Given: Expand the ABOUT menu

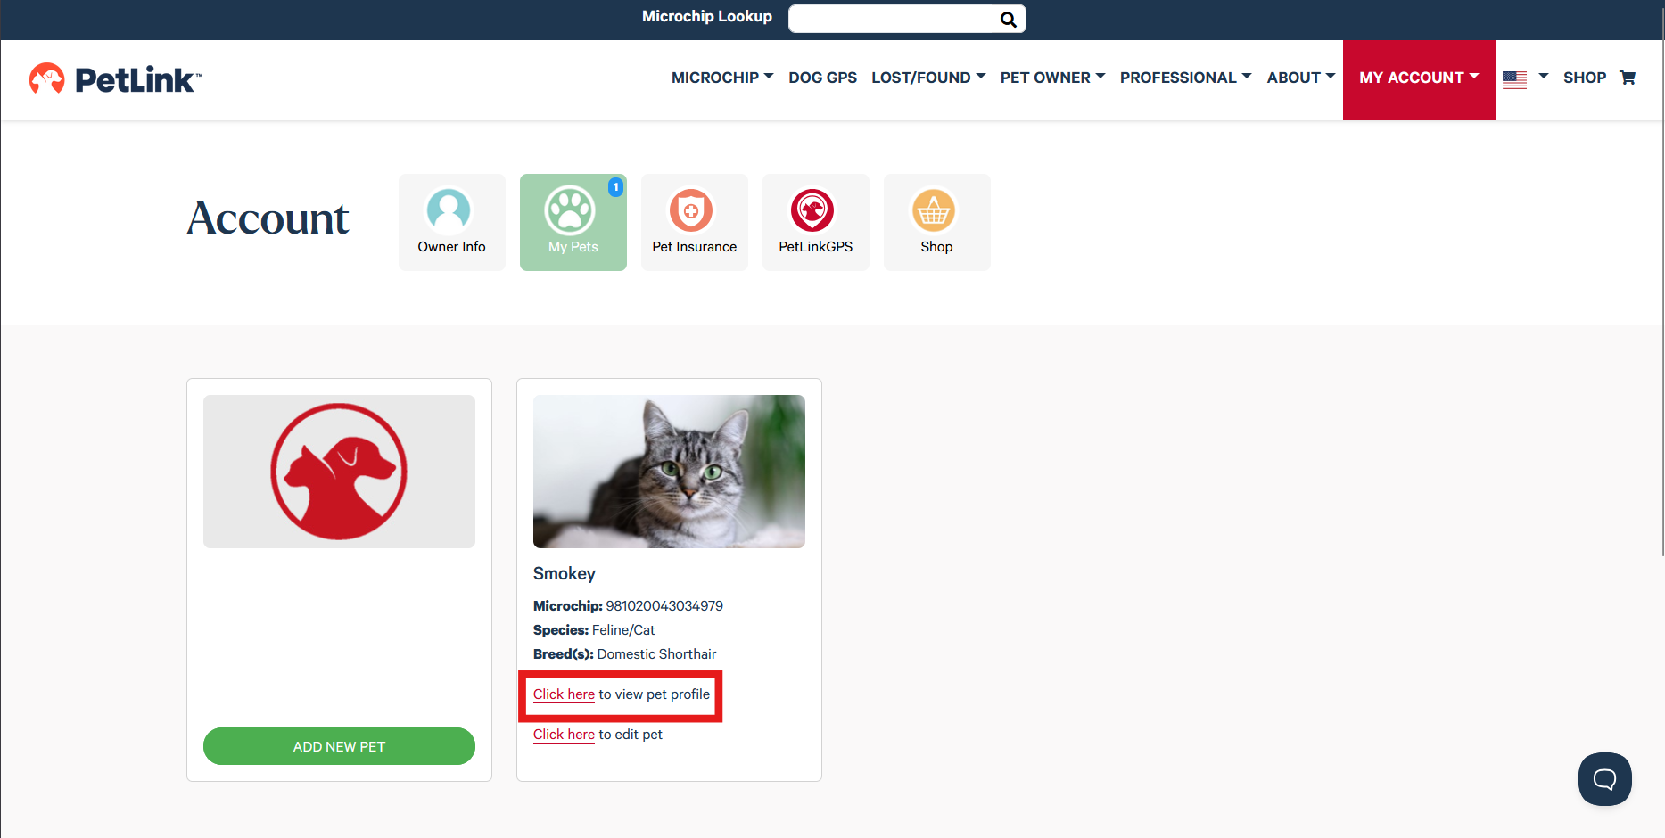Looking at the screenshot, I should (1301, 78).
